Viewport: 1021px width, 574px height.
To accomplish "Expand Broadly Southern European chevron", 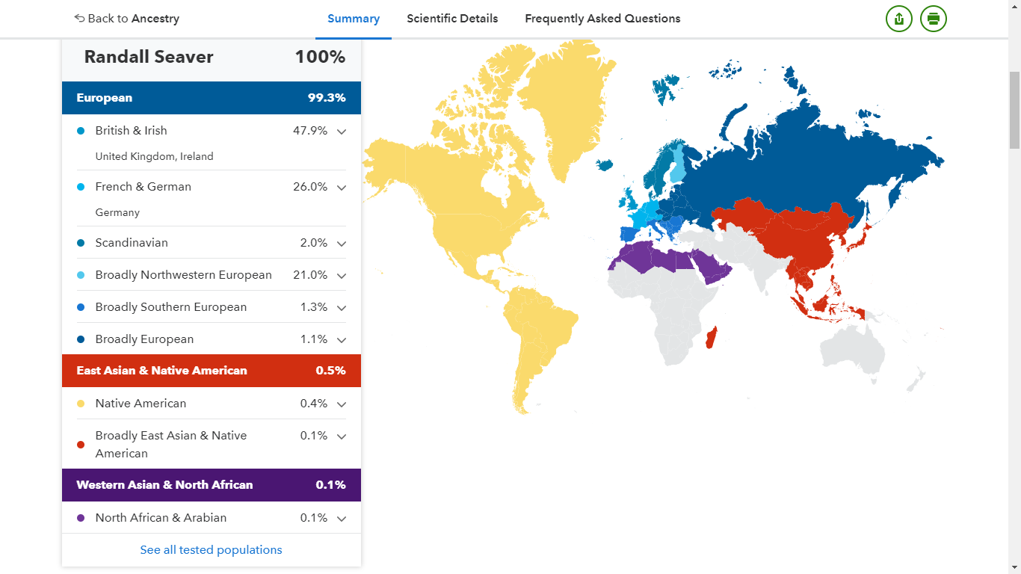I will (x=342, y=308).
